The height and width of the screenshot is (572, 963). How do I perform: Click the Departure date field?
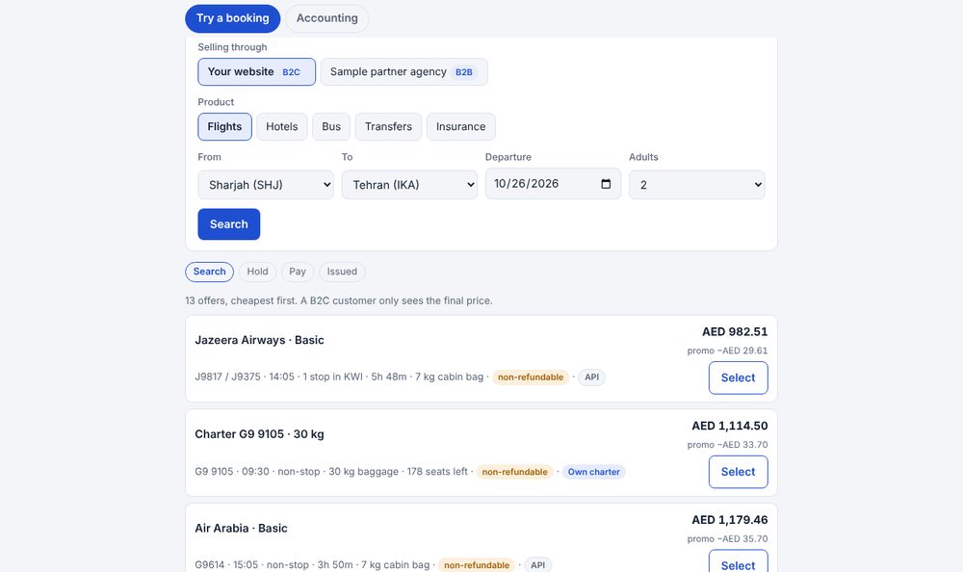(554, 184)
